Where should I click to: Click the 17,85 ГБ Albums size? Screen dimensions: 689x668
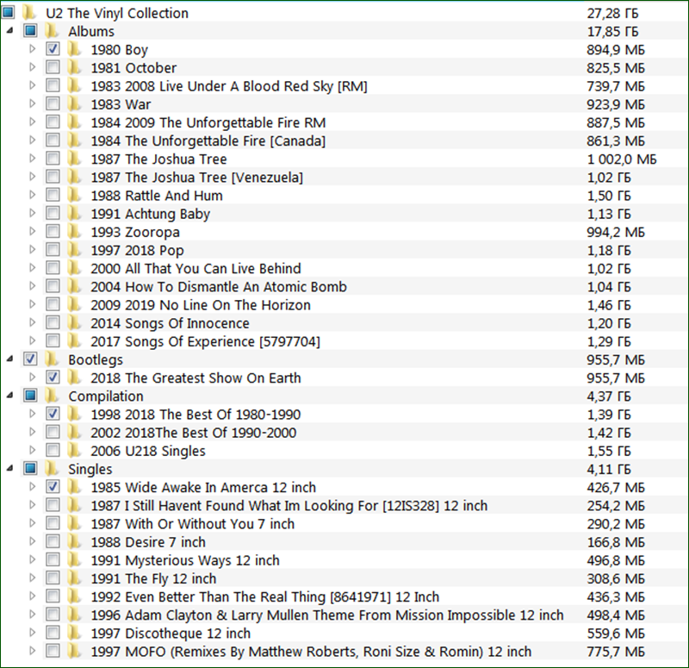pyautogui.click(x=612, y=31)
